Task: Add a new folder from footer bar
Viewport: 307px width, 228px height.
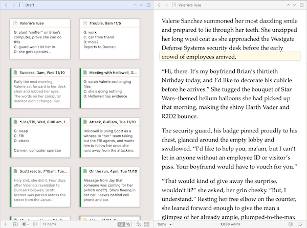Action: (x=15, y=224)
